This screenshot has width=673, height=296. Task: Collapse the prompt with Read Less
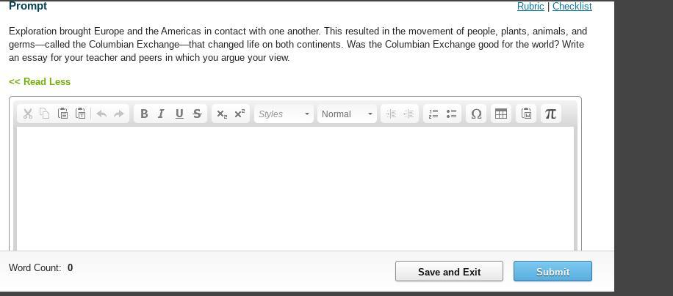pos(40,81)
